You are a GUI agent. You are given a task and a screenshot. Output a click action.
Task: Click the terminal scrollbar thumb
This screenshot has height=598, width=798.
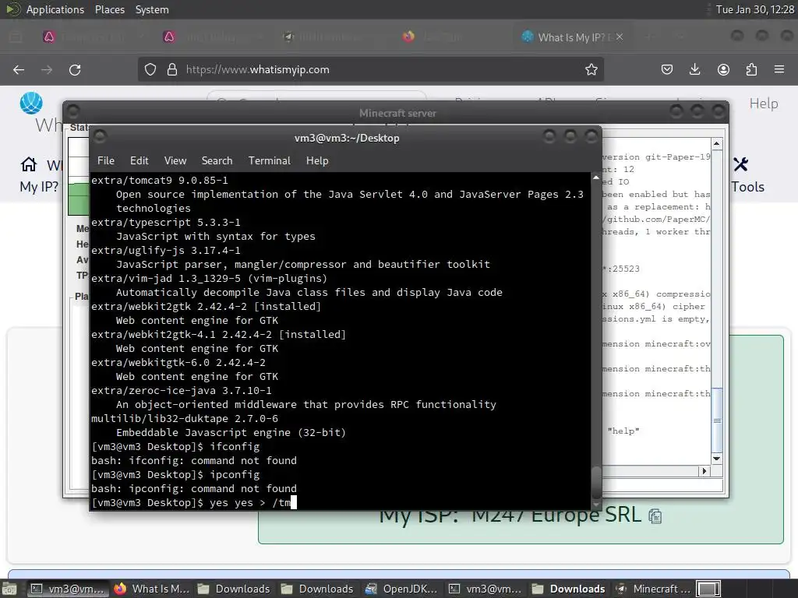pyautogui.click(x=596, y=483)
